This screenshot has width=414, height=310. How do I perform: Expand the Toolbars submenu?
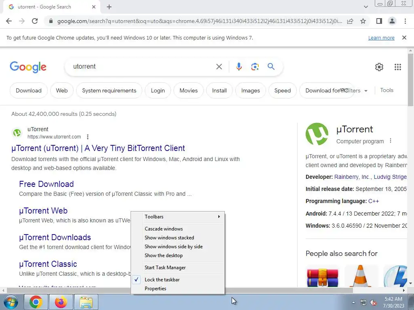pos(178,217)
